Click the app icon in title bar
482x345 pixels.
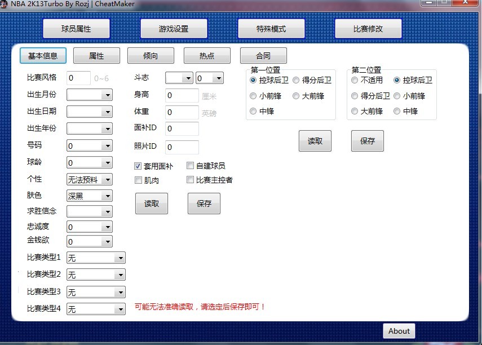coord(3,3)
